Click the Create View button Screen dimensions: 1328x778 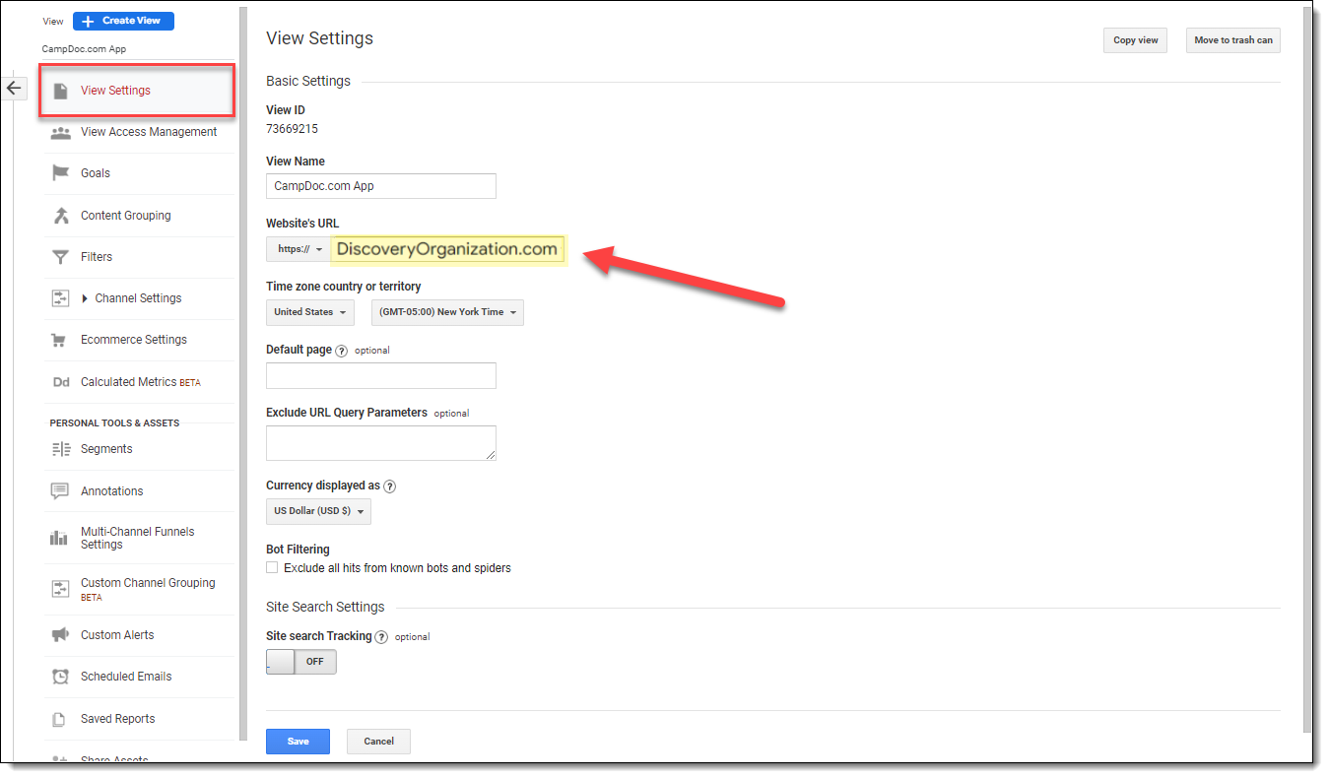(123, 21)
